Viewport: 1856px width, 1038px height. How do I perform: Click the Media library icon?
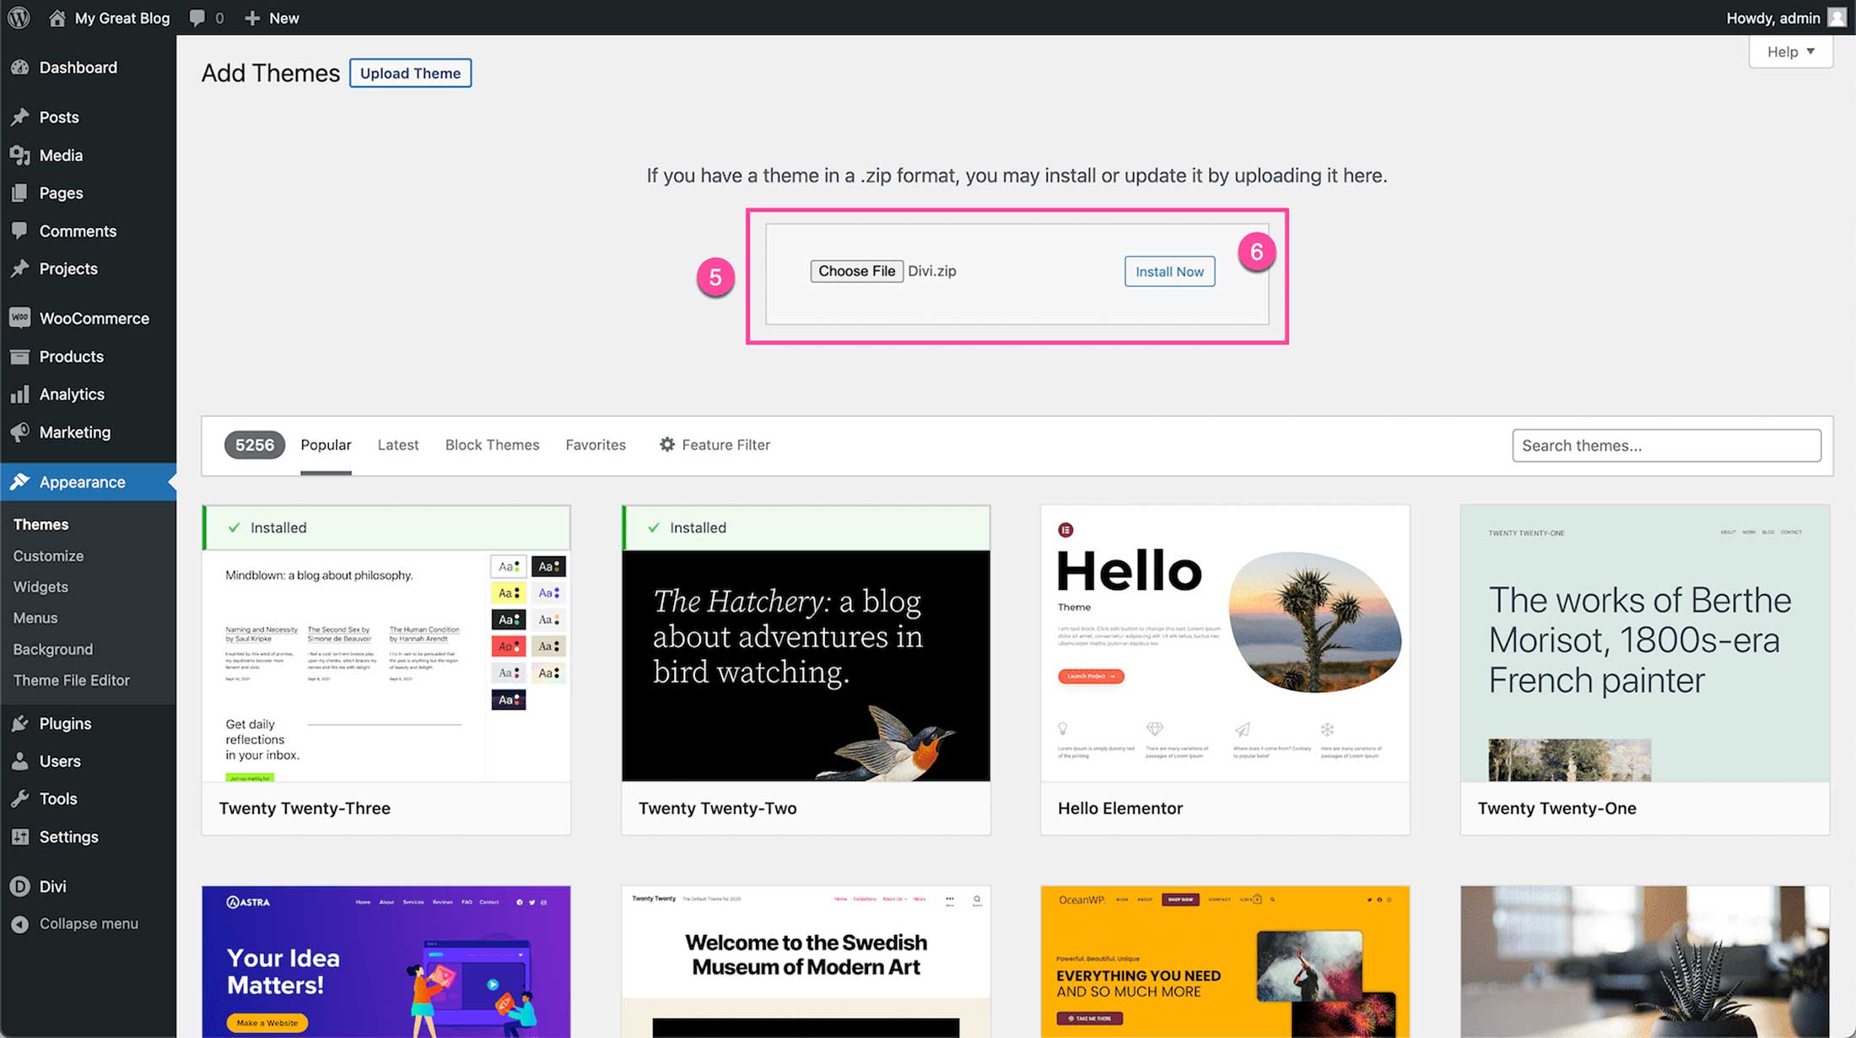pyautogui.click(x=21, y=154)
